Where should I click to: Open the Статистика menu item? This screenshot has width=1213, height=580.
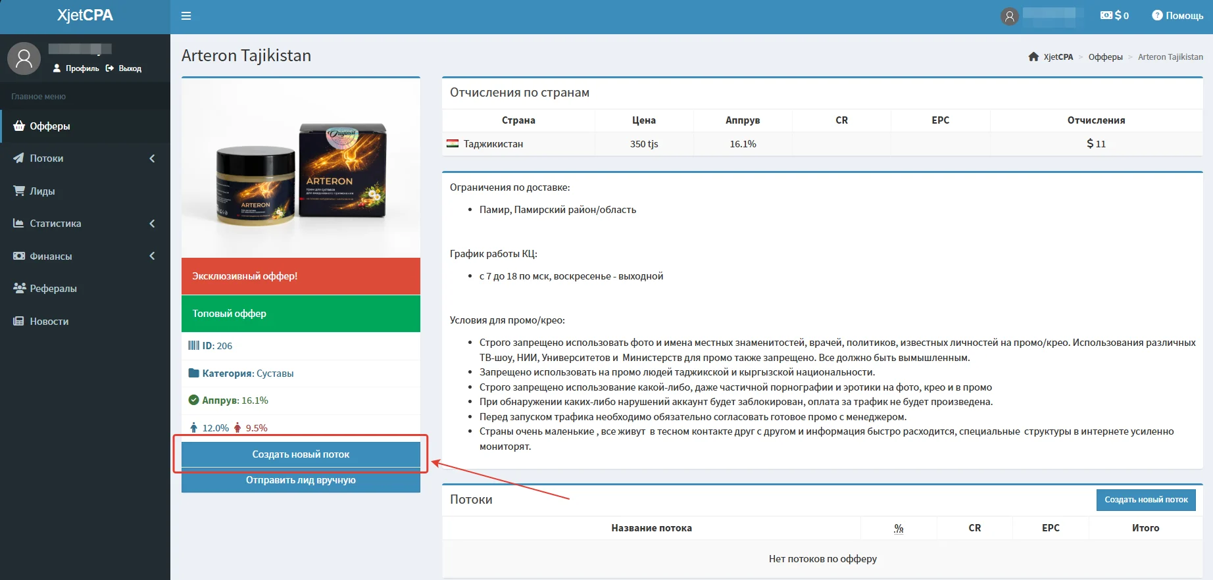coord(86,224)
